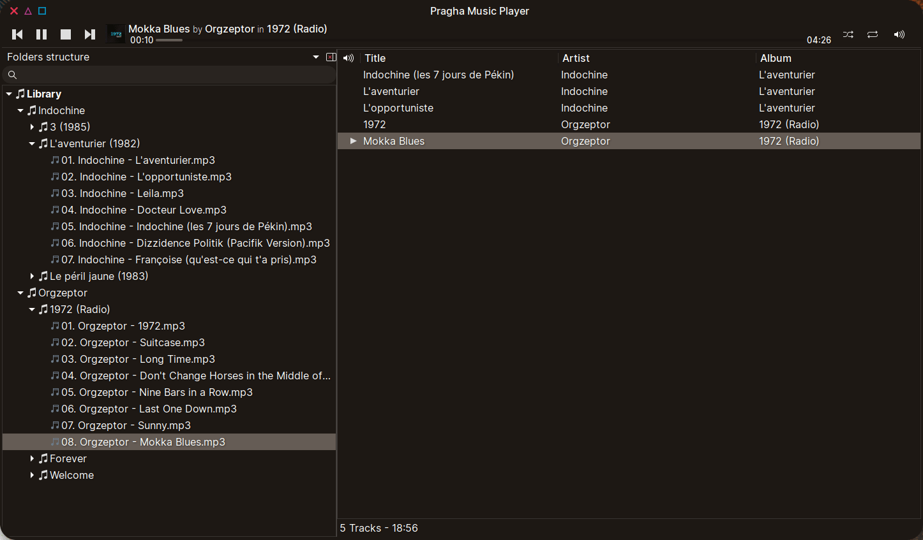The image size is (923, 540).
Task: Open the volume control
Action: [899, 34]
